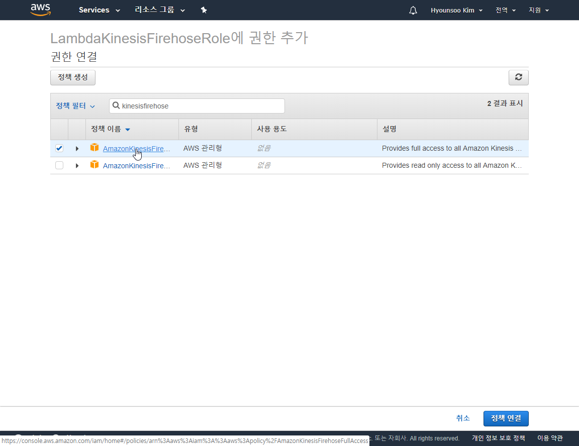Click 'Provides full access to all Amazon Kinesis' description
The height and width of the screenshot is (446, 579).
click(x=452, y=148)
